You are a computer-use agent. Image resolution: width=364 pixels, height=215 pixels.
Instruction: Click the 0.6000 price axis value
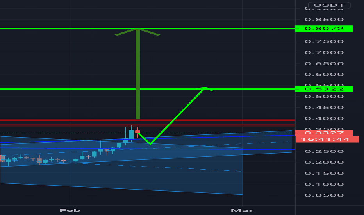tap(324, 75)
